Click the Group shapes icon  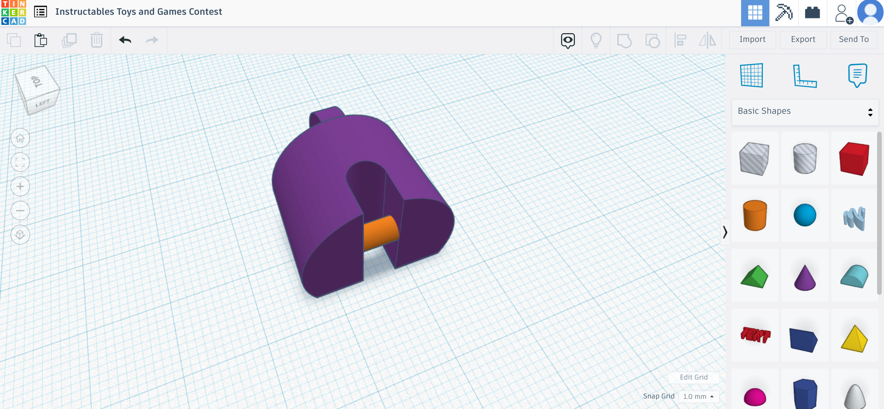pyautogui.click(x=624, y=41)
